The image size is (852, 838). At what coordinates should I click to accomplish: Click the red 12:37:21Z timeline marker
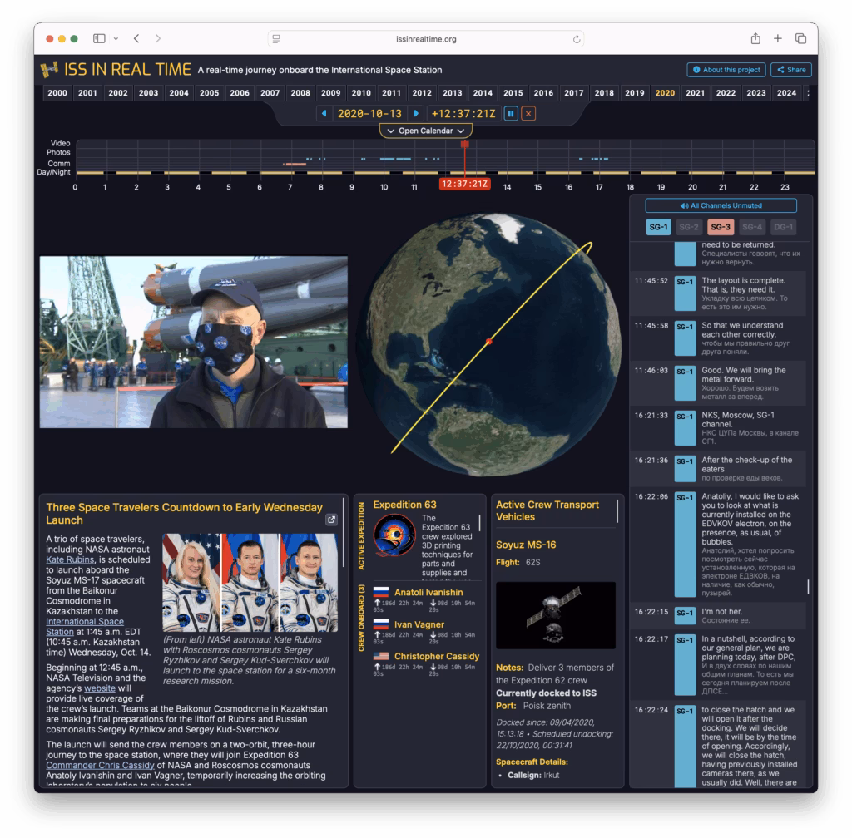(464, 183)
